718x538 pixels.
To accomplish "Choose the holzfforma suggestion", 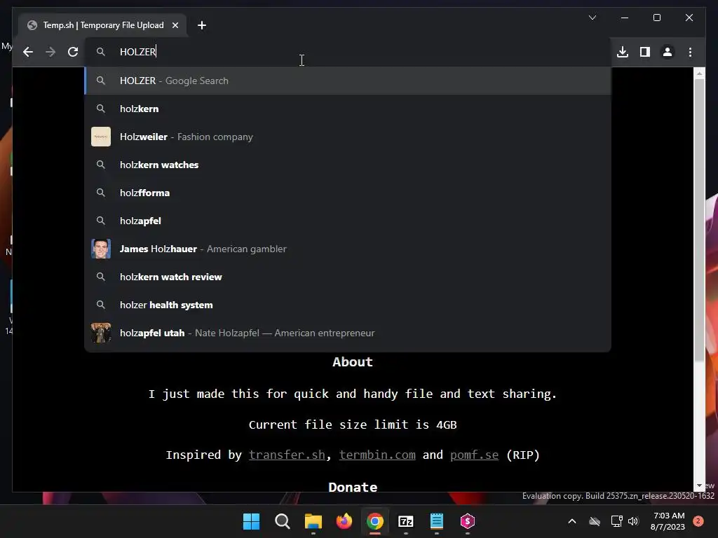I will pyautogui.click(x=348, y=193).
